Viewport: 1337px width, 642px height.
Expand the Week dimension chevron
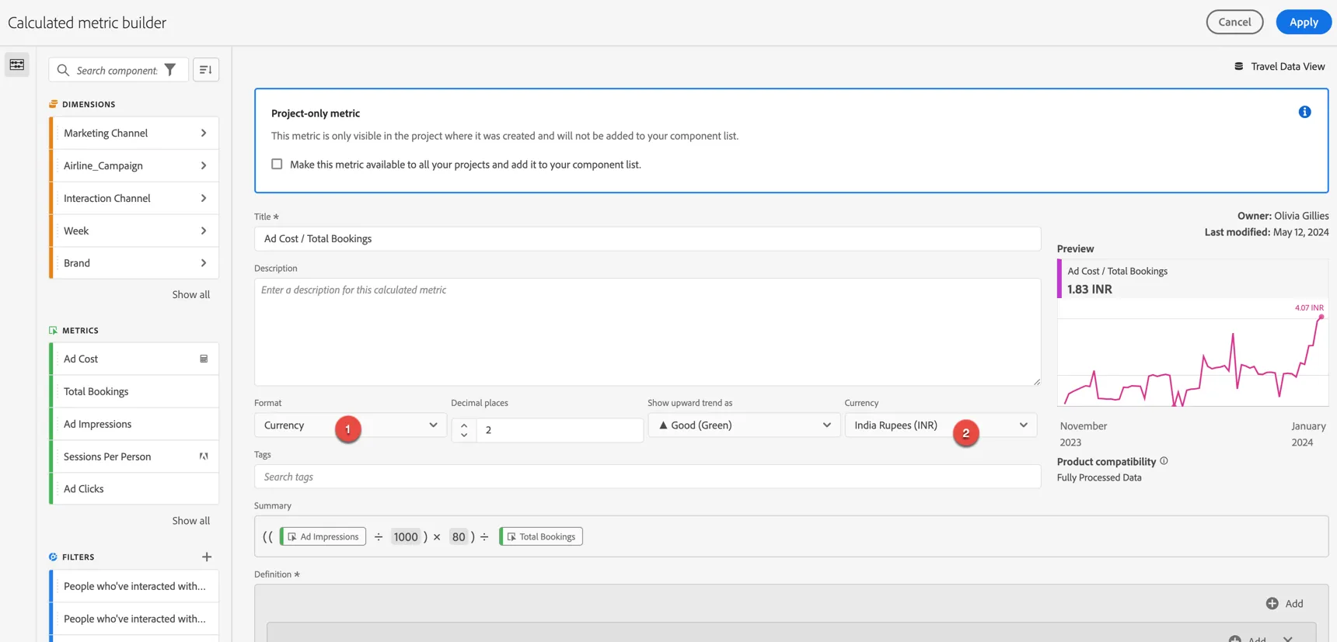204,231
